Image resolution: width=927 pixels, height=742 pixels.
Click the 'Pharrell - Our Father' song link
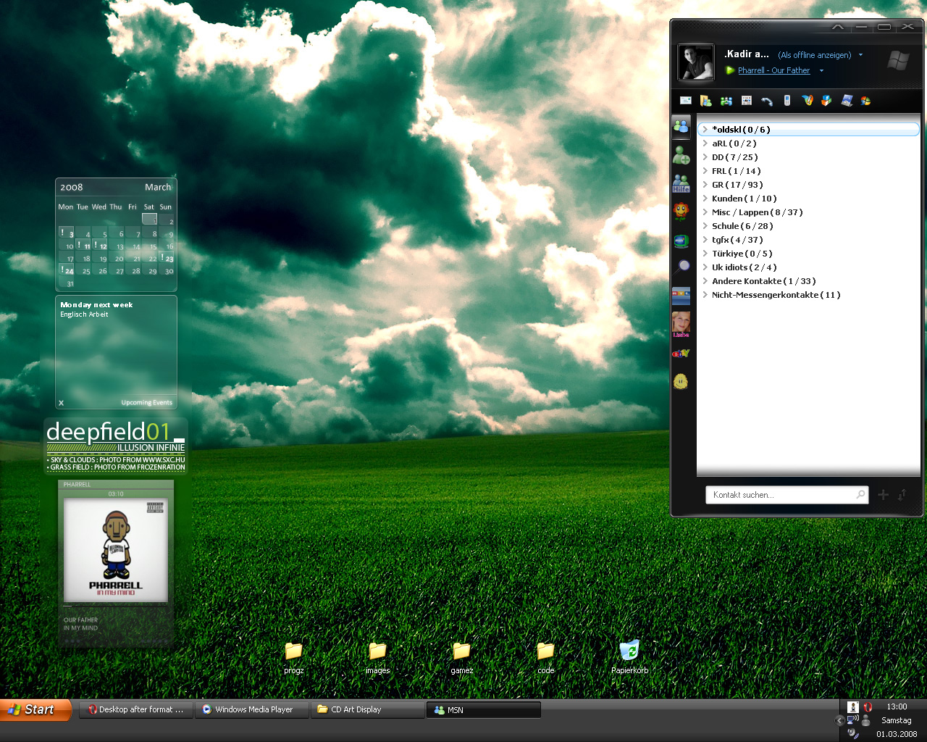click(x=773, y=70)
